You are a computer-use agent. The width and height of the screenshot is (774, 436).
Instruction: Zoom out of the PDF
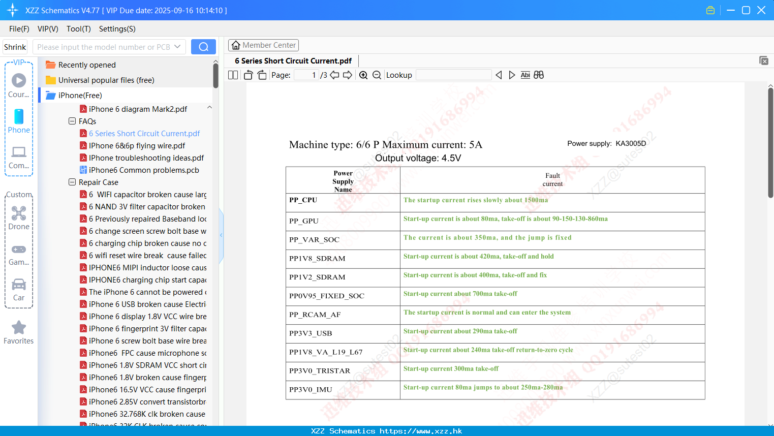click(x=377, y=75)
